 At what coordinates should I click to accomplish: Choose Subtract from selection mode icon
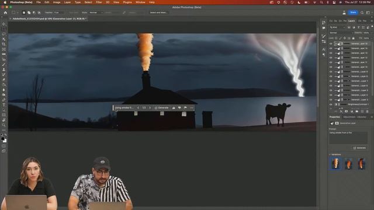[x=34, y=12]
